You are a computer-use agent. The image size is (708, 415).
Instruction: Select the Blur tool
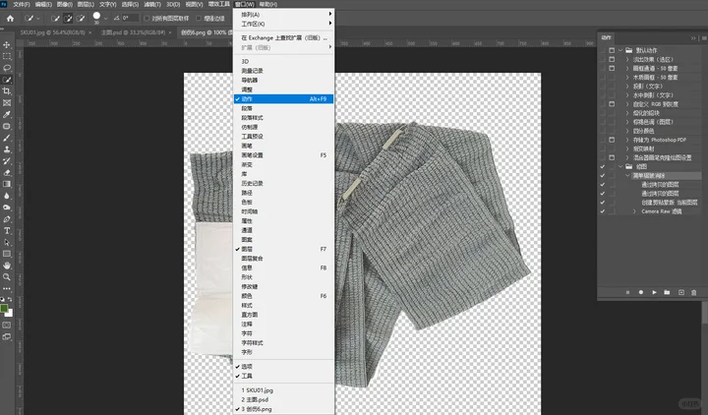(x=7, y=196)
